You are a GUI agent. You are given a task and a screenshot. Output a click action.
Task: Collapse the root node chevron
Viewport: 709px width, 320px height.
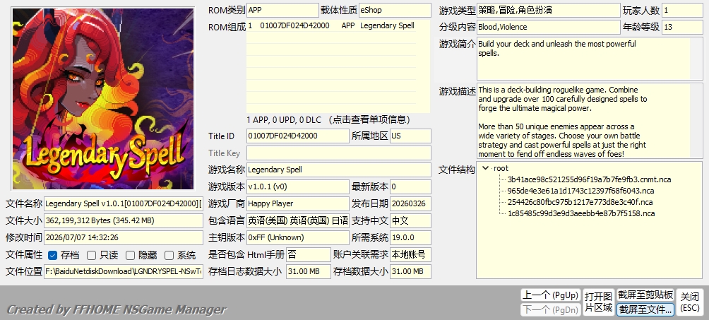(486, 168)
